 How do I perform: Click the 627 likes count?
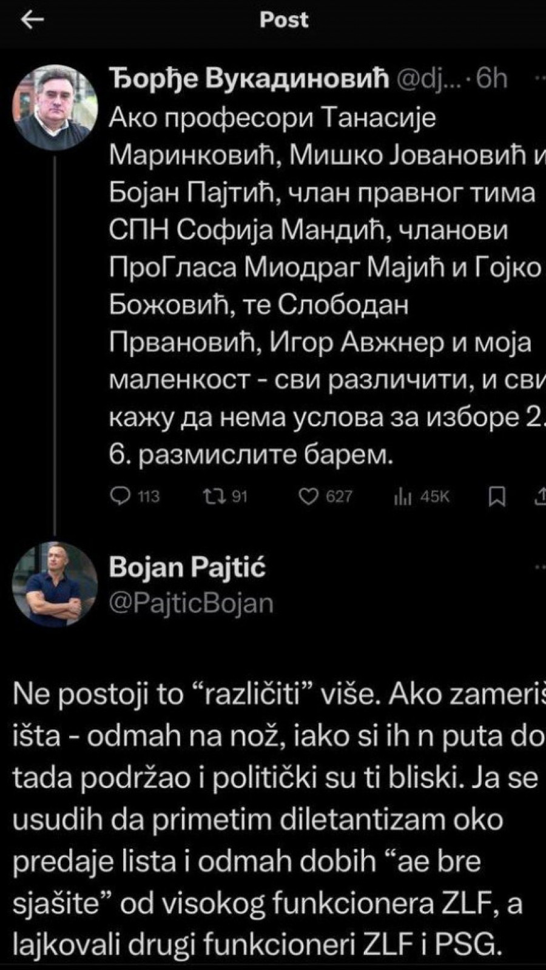click(339, 497)
